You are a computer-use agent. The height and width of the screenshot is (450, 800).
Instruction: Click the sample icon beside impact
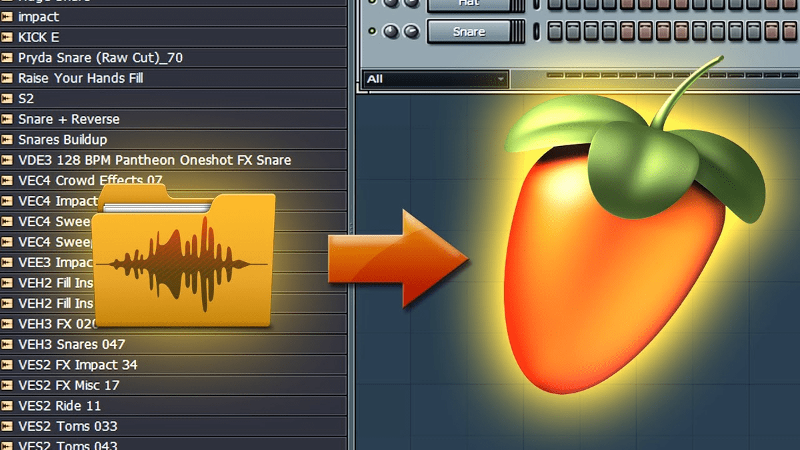(x=7, y=17)
